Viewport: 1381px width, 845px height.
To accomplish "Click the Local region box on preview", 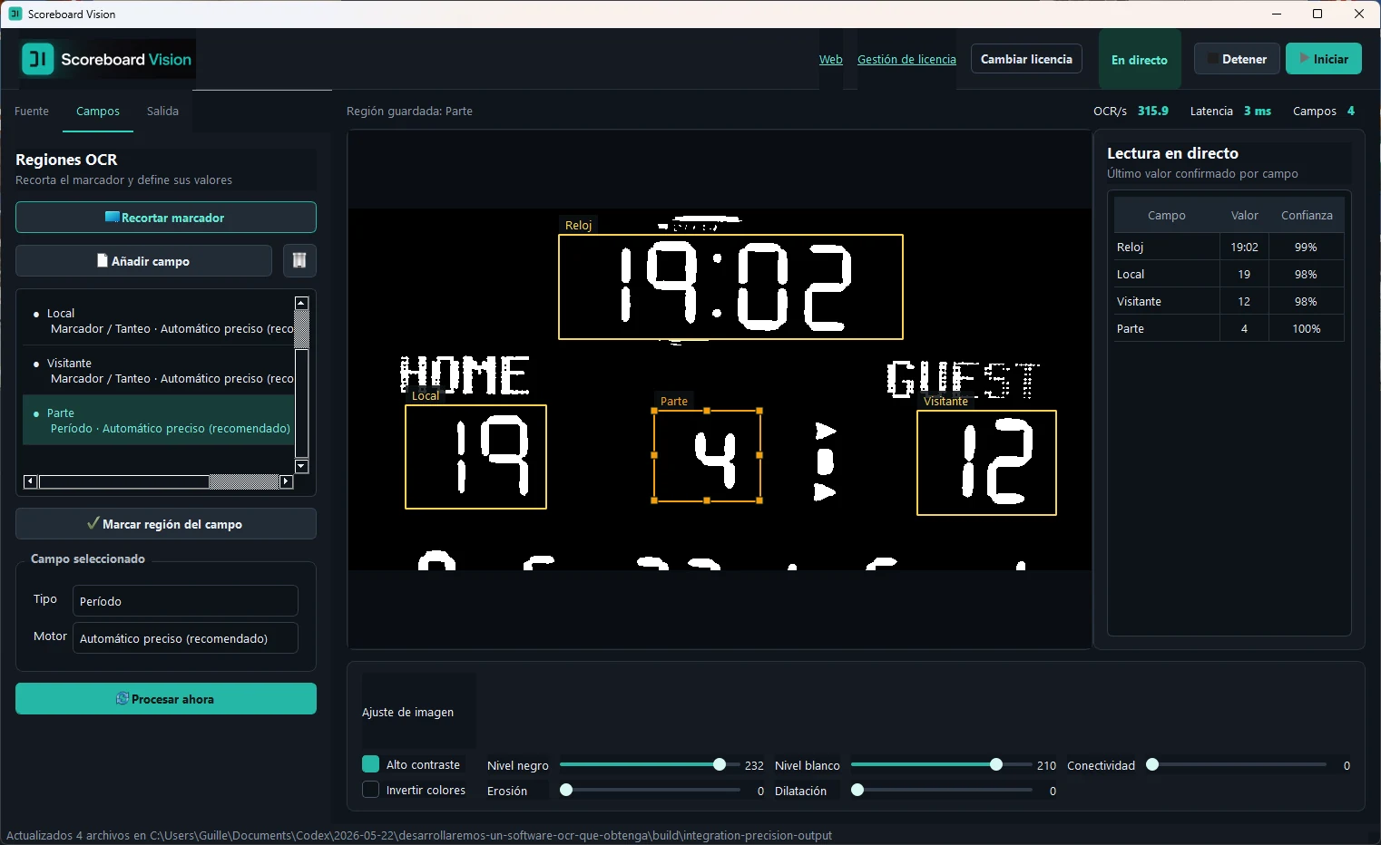I will tap(475, 457).
